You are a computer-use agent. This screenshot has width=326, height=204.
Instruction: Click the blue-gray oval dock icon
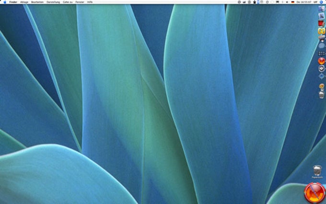pyautogui.click(x=321, y=45)
